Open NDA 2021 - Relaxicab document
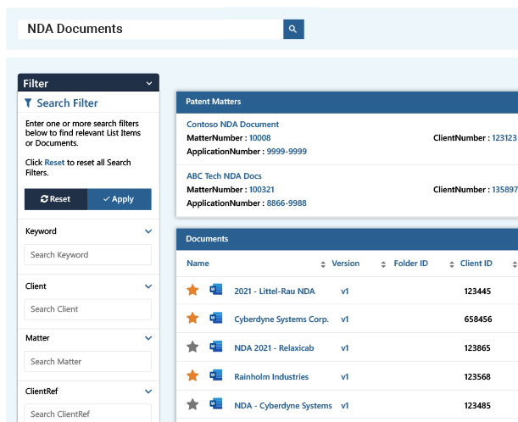Image resolution: width=518 pixels, height=422 pixels. pos(274,348)
